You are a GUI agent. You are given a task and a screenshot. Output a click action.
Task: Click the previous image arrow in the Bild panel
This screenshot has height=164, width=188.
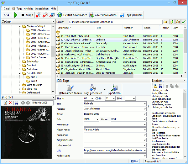(x=23, y=103)
